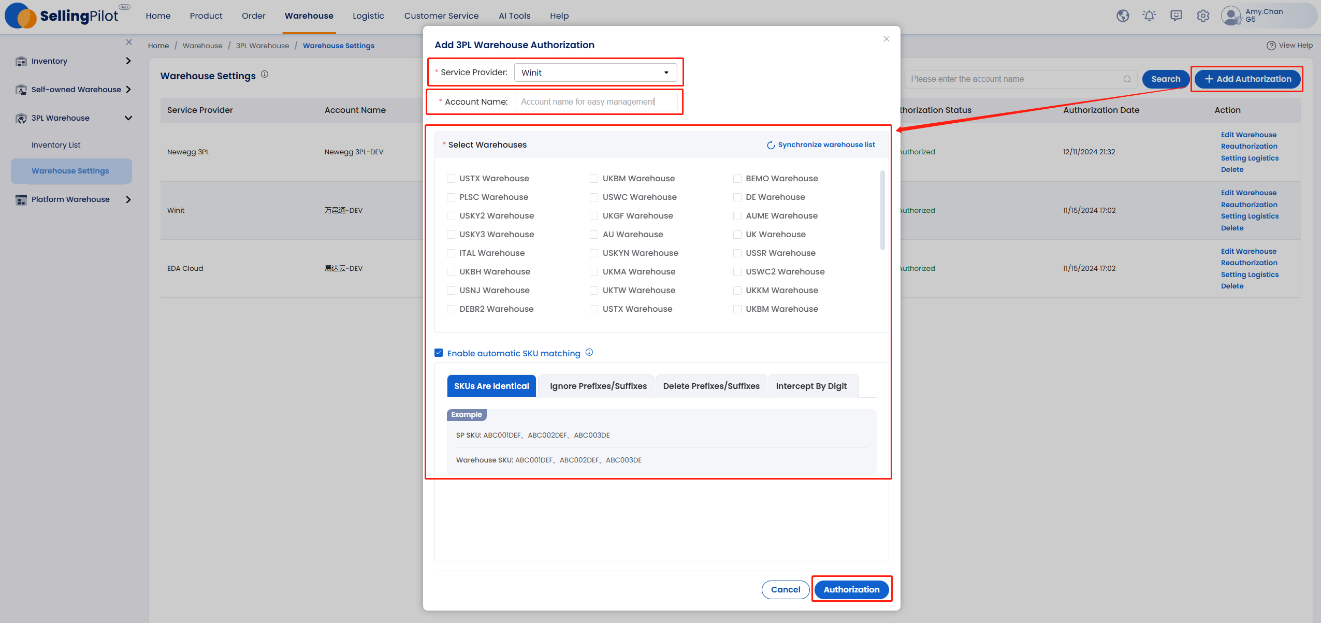Screen dimensions: 1321x623
Task: Open the Service Provider dropdown
Action: tap(596, 73)
